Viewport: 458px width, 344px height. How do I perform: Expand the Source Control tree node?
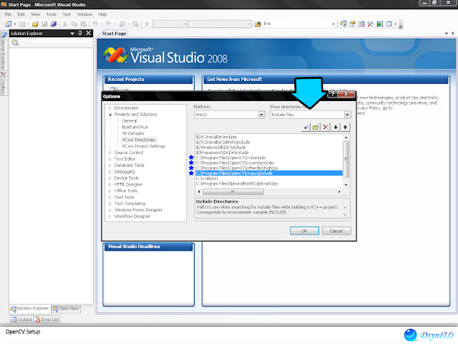(x=109, y=153)
